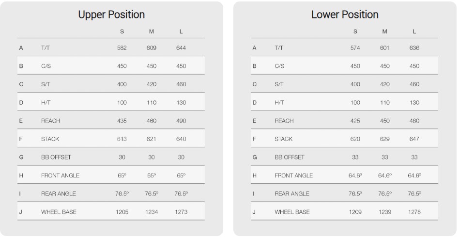Click reach value 490 in Upper Position

(x=181, y=121)
